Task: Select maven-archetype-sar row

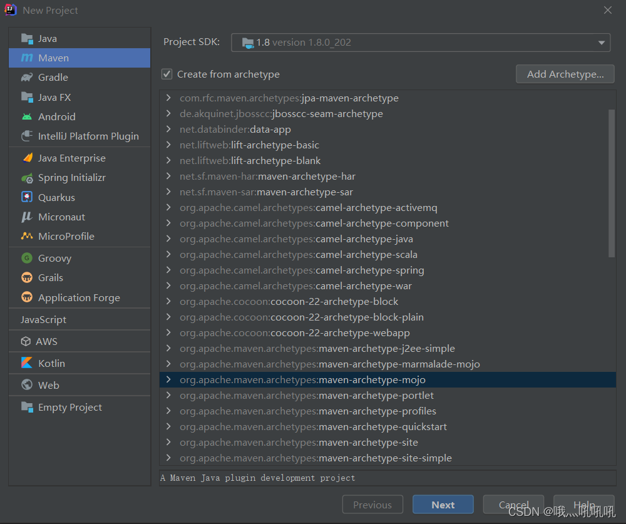Action: tap(387, 192)
